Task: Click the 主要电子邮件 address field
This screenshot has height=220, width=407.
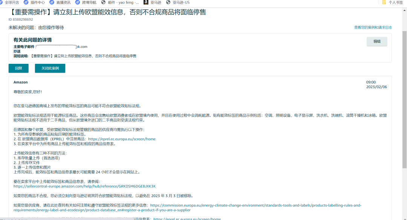Action: tap(61, 47)
